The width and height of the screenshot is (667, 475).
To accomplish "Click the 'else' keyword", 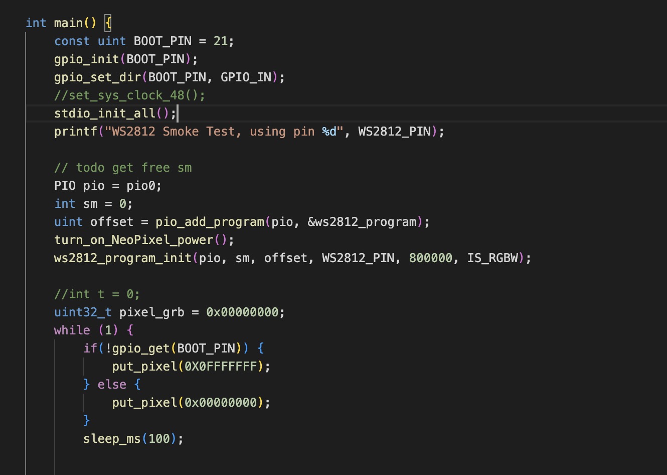I will pos(112,385).
